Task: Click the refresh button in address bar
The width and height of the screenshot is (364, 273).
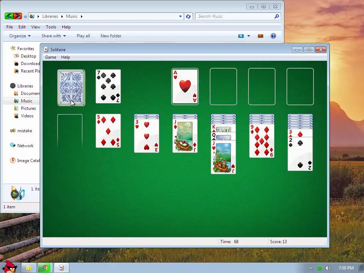Action: [188, 16]
